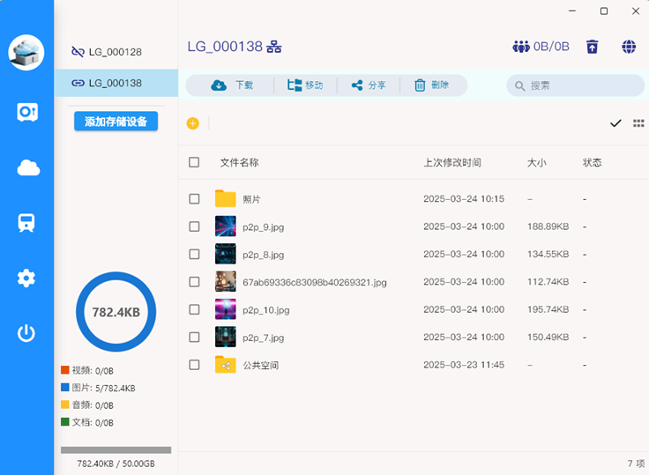
Task: Click the 公共空间 folder name
Action: pos(261,366)
